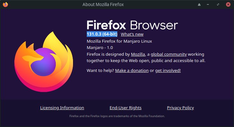Click the Firefox Browser wordmark heading
Image resolution: width=234 pixels, height=127 pixels.
pyautogui.click(x=132, y=25)
